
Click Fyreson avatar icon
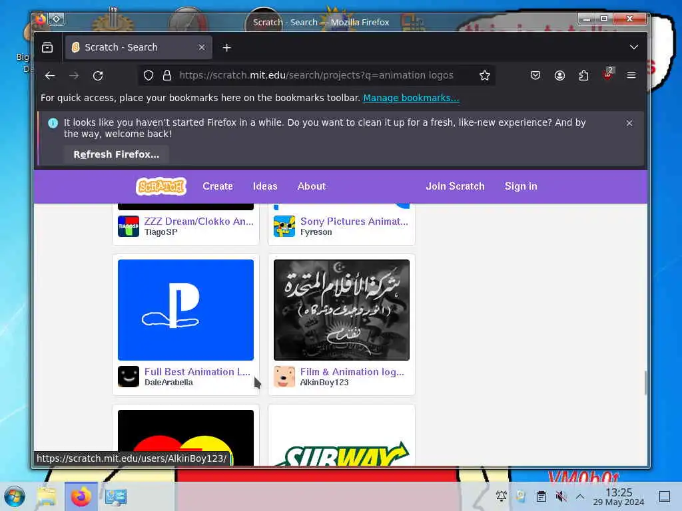pyautogui.click(x=284, y=226)
